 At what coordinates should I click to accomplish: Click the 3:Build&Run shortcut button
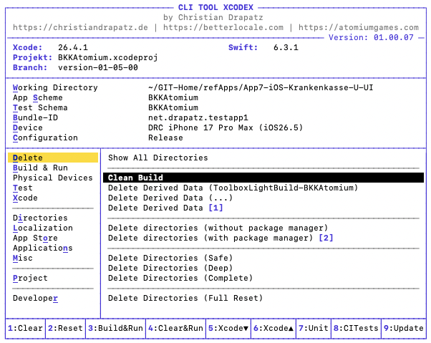pos(115,328)
